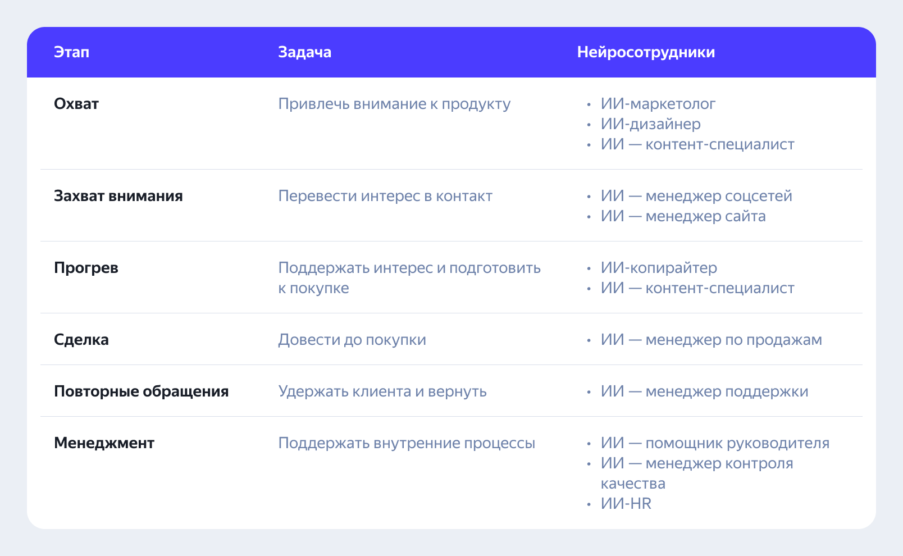
Task: Click the Задача column header
Action: (x=304, y=52)
